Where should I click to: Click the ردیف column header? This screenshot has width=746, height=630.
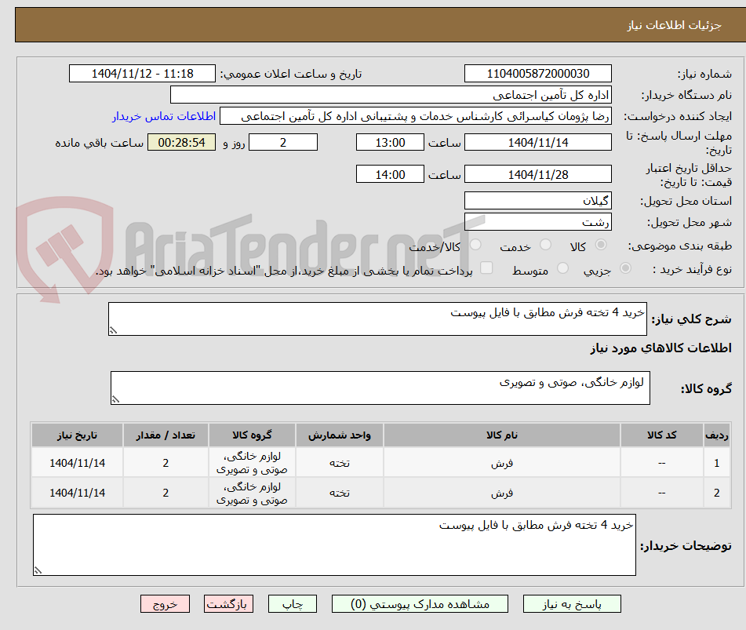[717, 435]
